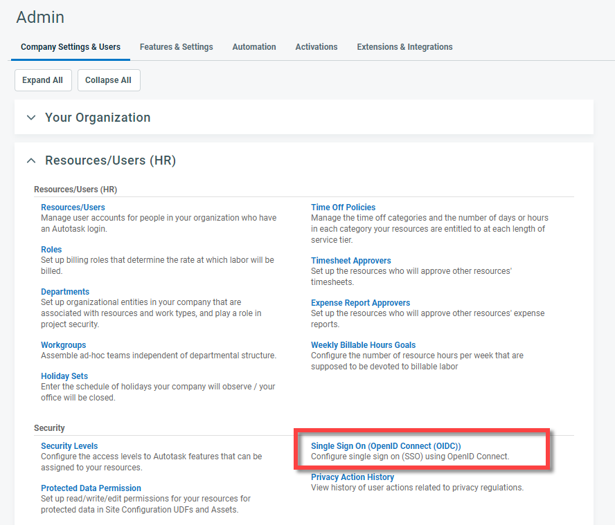Open the Protected Data Permission link
Image resolution: width=615 pixels, height=525 pixels.
coord(91,488)
